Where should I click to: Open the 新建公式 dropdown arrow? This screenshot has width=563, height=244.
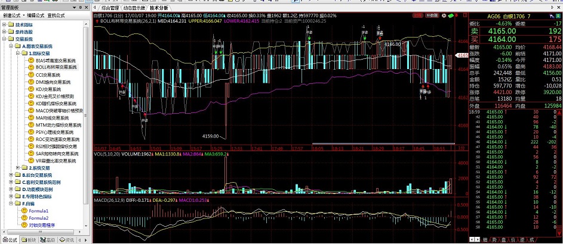pyautogui.click(x=24, y=15)
